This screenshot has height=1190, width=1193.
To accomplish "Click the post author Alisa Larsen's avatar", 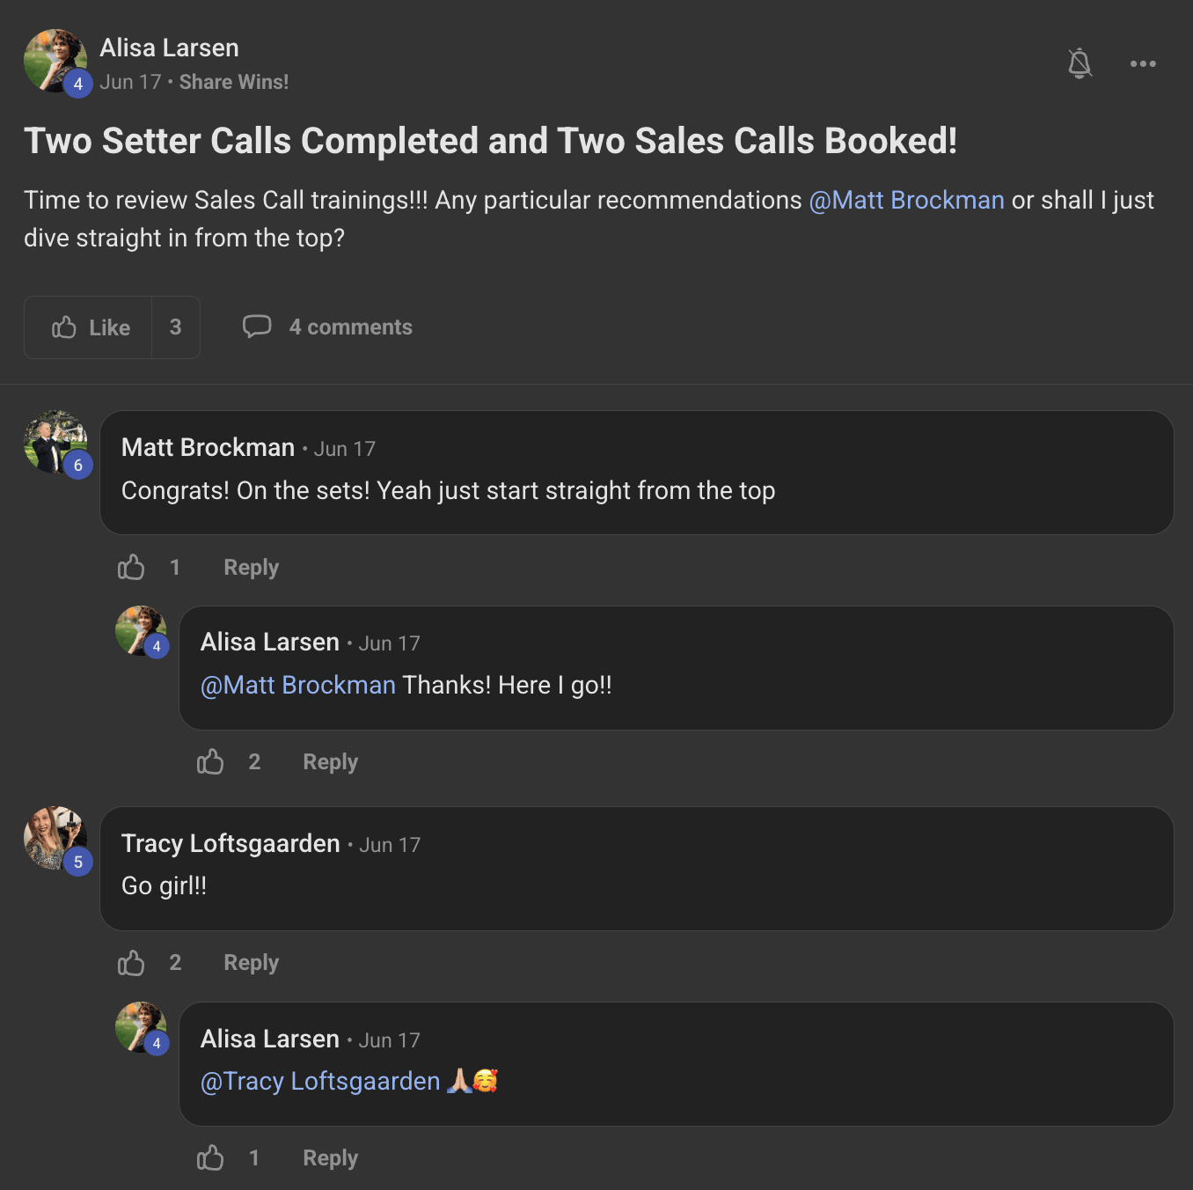I will [x=55, y=61].
